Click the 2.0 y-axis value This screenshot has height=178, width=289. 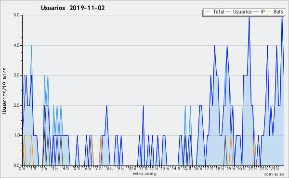click(x=16, y=105)
